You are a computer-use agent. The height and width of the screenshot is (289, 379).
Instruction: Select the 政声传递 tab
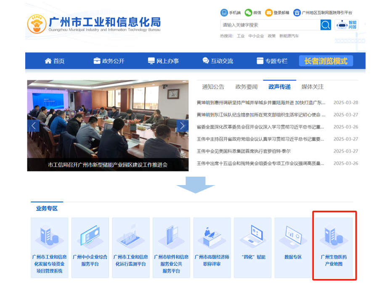point(279,87)
